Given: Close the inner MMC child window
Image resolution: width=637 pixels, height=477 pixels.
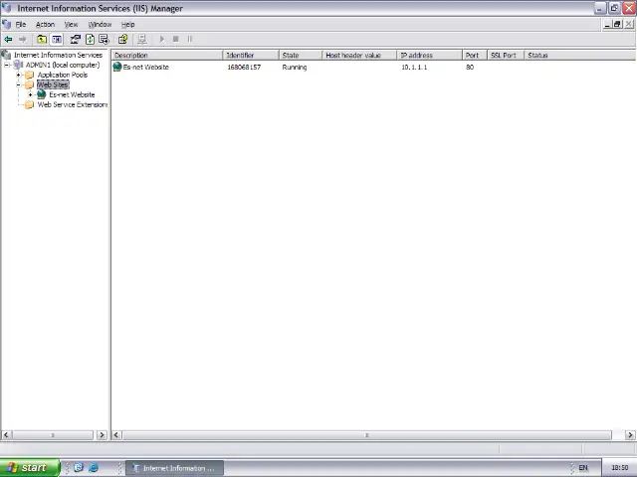Looking at the screenshot, I should (x=628, y=24).
